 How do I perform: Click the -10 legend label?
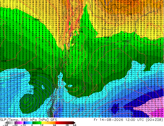pyautogui.click(x=23, y=125)
